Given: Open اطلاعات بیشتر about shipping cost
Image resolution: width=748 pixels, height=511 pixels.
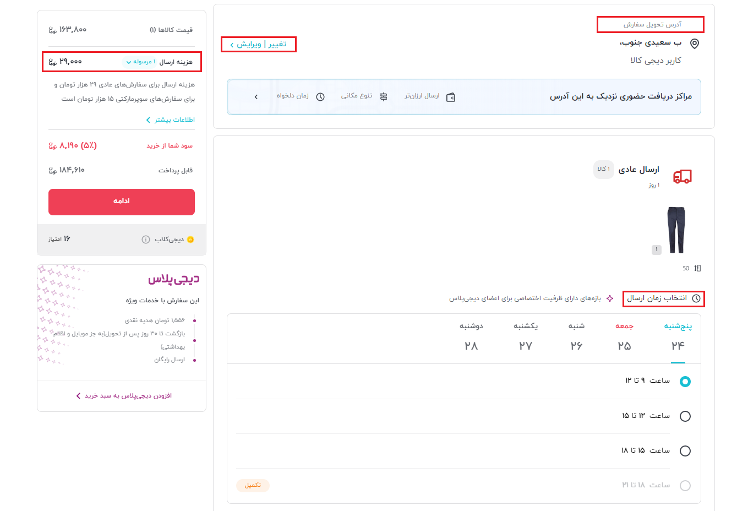Looking at the screenshot, I should coord(171,119).
